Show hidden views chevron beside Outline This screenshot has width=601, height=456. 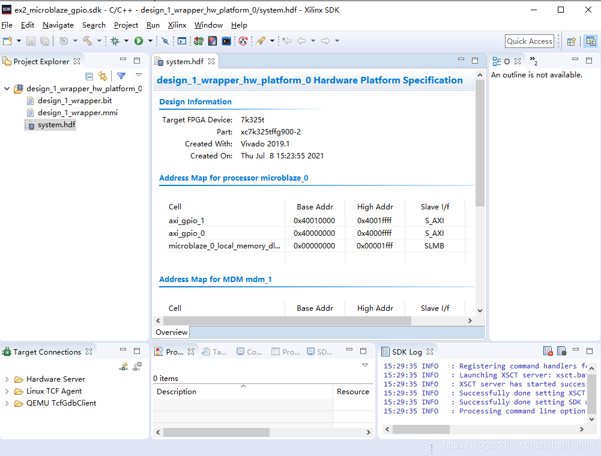coord(534,60)
